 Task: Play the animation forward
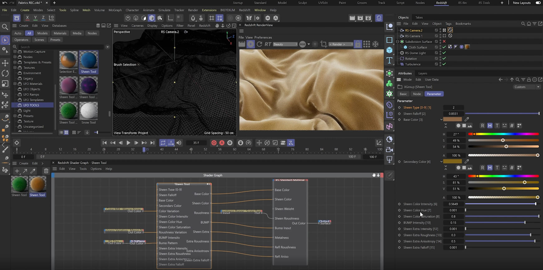point(128,143)
